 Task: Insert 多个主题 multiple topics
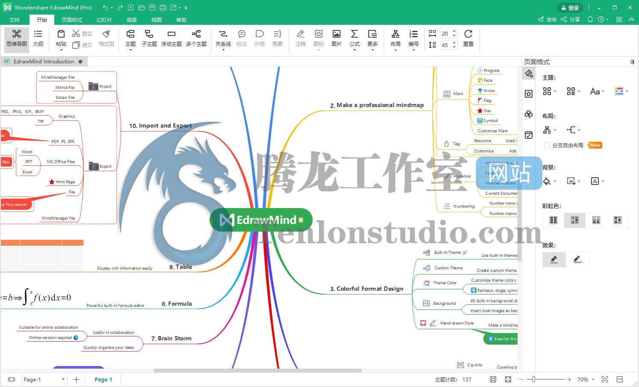pyautogui.click(x=196, y=39)
